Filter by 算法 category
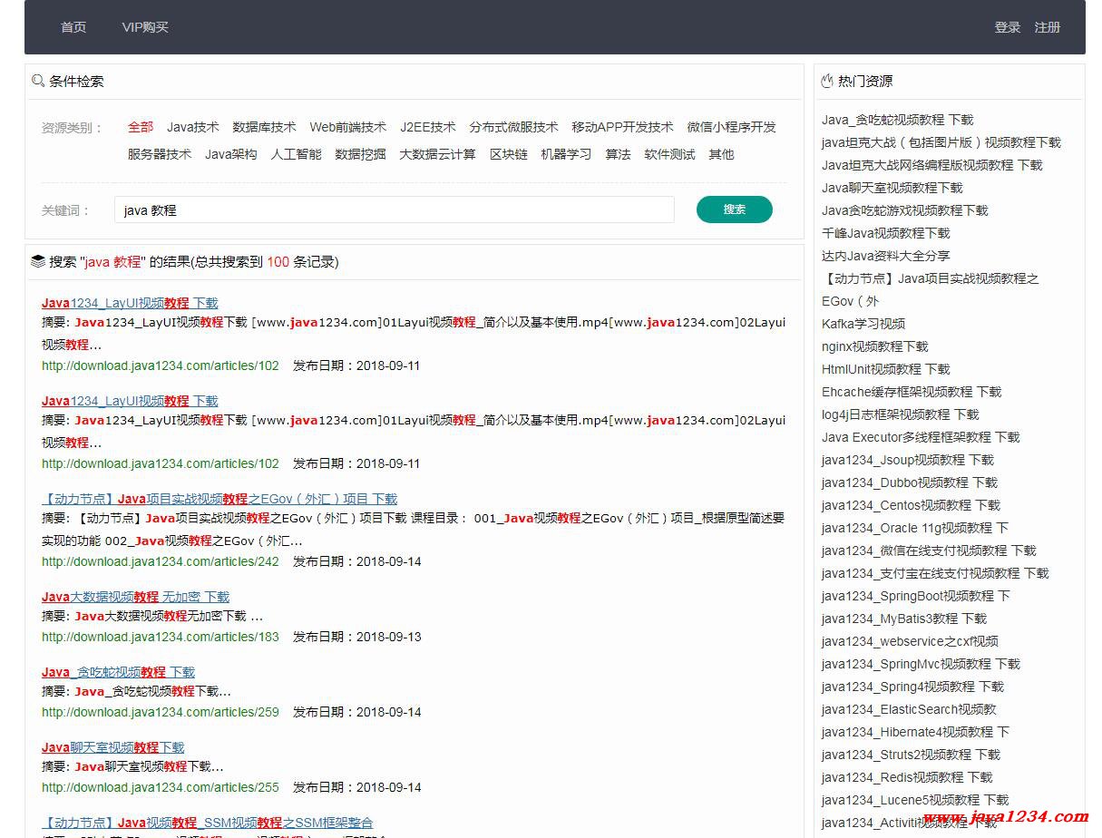This screenshot has height=838, width=1102. 619,154
